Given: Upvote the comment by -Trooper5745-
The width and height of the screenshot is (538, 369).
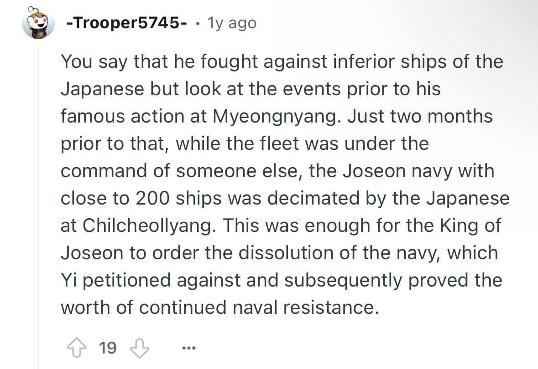Looking at the screenshot, I should click(77, 348).
